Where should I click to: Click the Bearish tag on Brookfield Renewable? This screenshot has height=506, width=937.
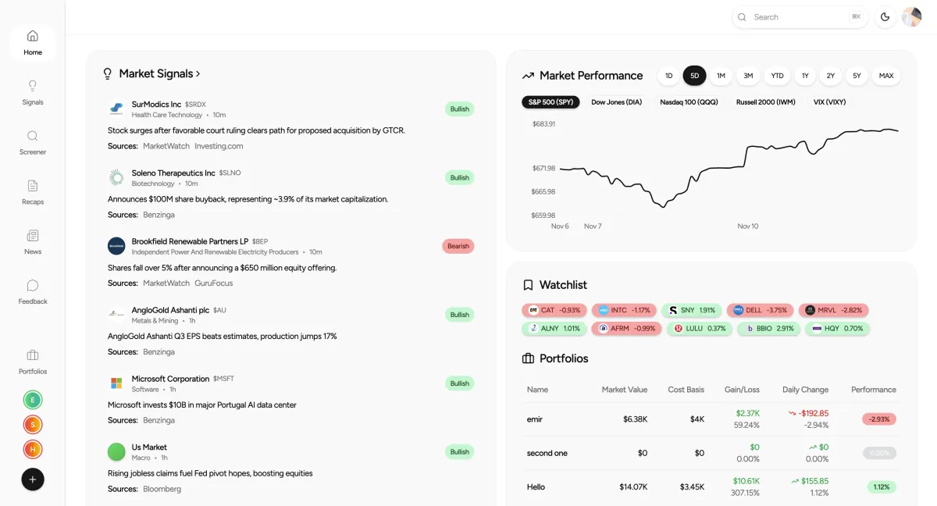tap(458, 246)
